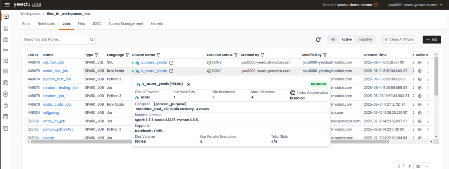Image resolution: width=449 pixels, height=169 pixels.
Task: Run the python_test_job with play icon
Action: (x=420, y=79)
